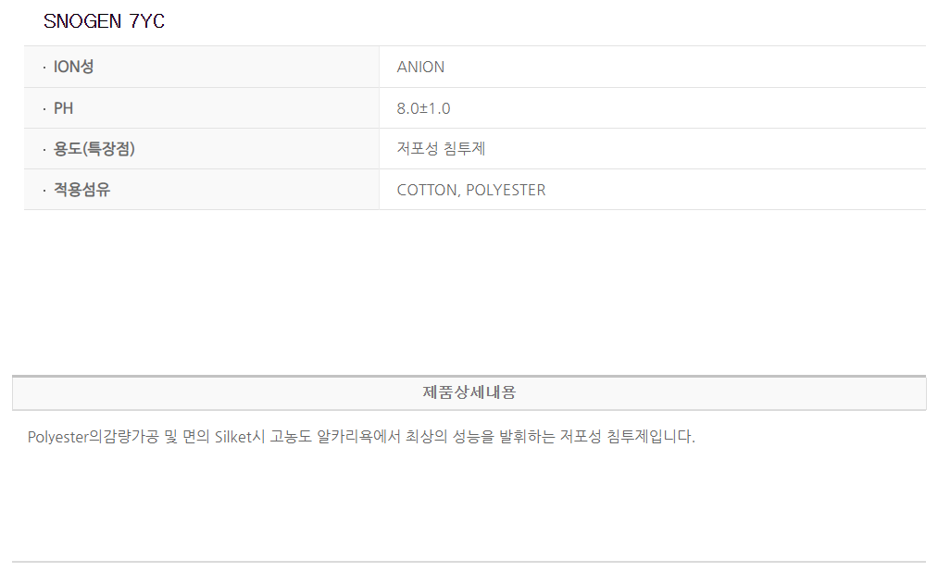Viewport: 938px width, 572px height.
Task: Select the PH row label
Action: (x=64, y=108)
